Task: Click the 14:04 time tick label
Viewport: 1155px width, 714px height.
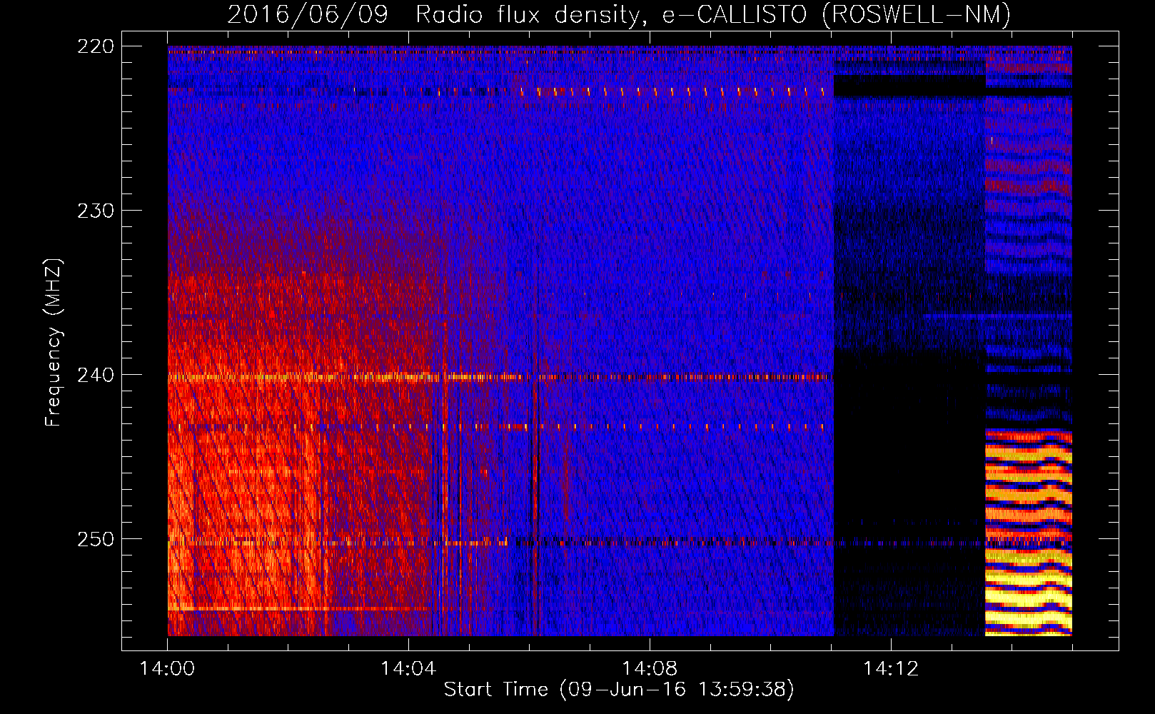Action: (x=408, y=668)
